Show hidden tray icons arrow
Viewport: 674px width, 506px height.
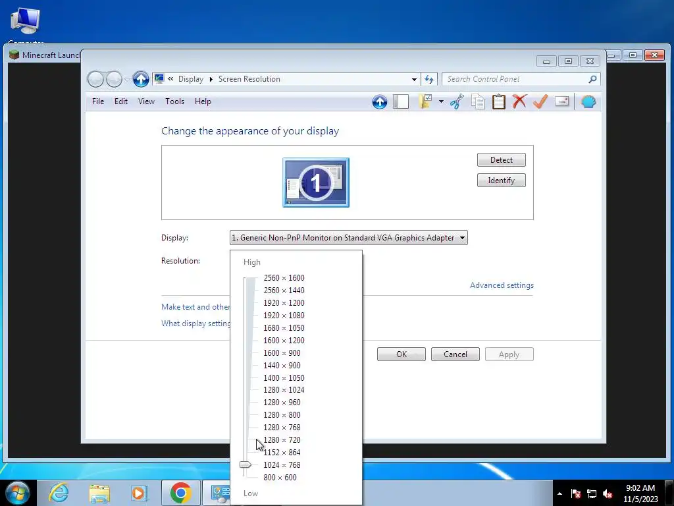(x=559, y=493)
